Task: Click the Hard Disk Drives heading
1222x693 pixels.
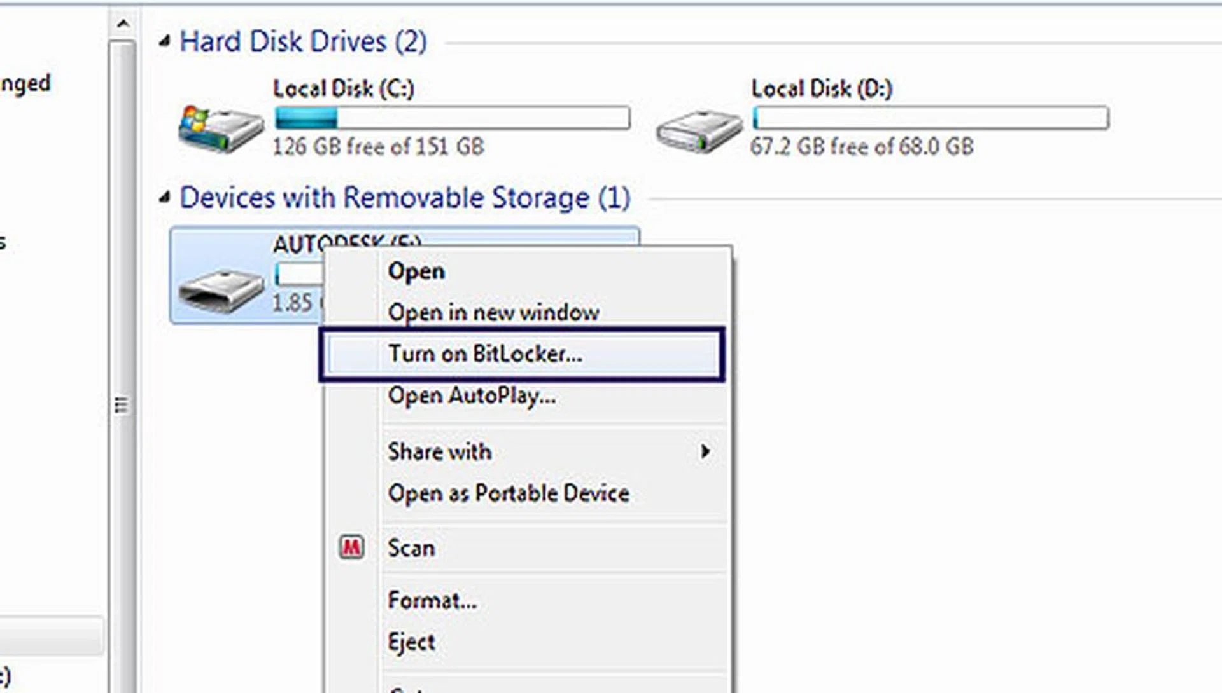Action: click(x=303, y=42)
